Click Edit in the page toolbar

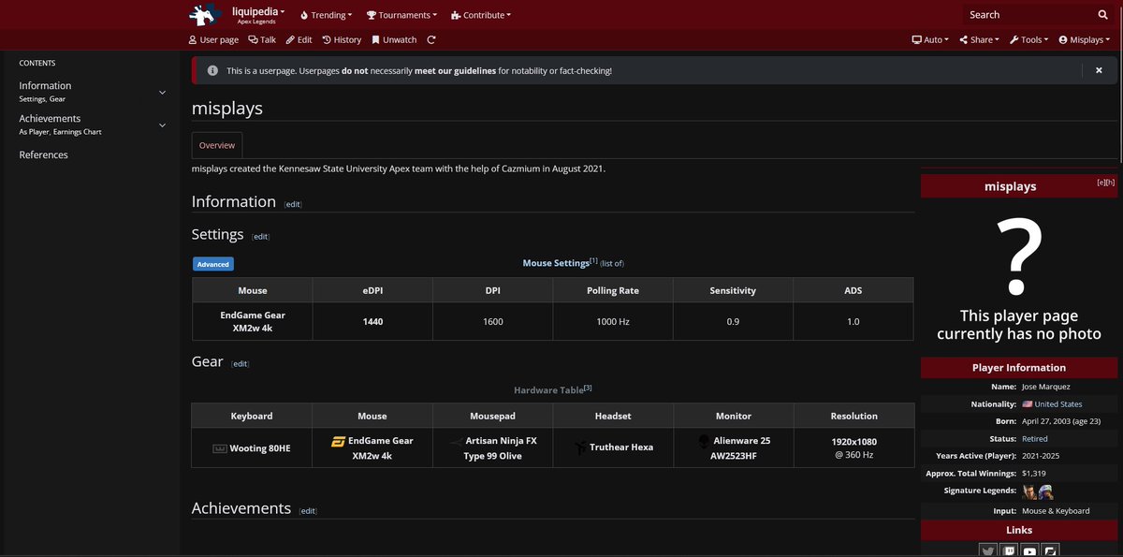299,40
